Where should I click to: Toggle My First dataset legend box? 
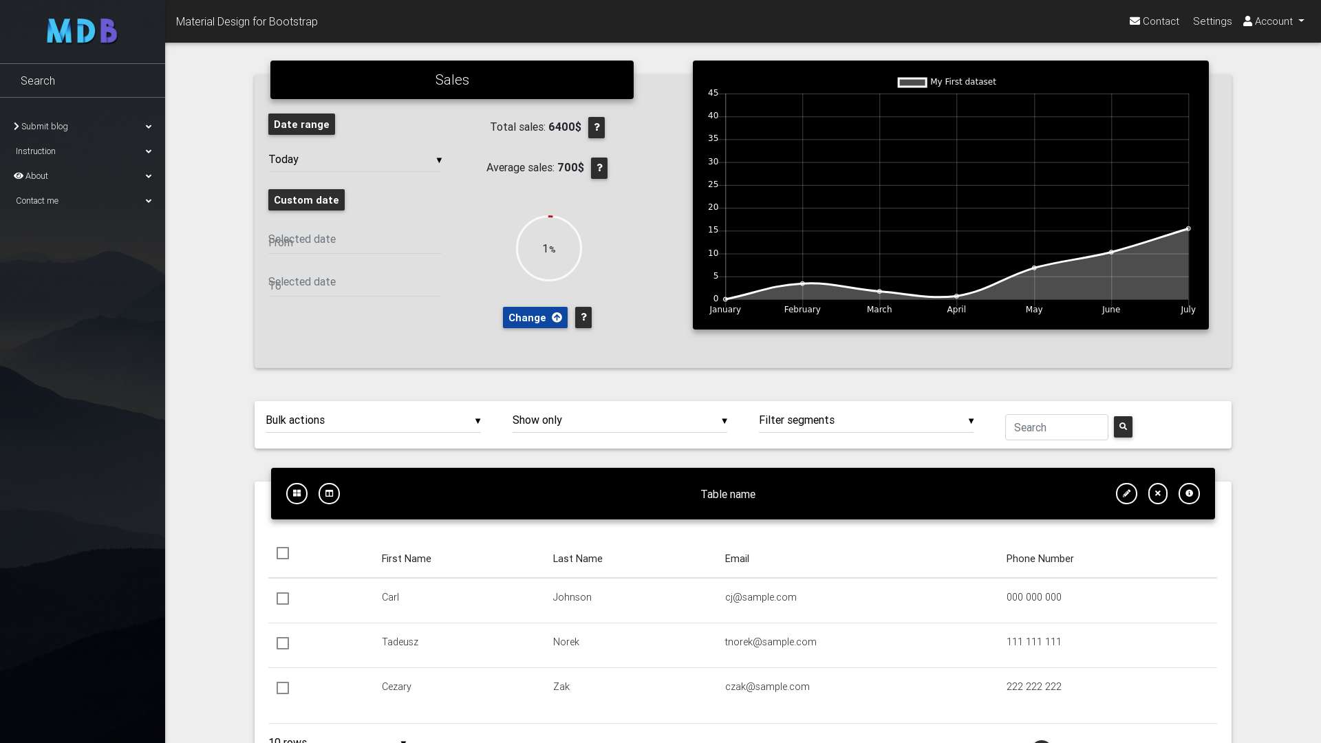912,83
